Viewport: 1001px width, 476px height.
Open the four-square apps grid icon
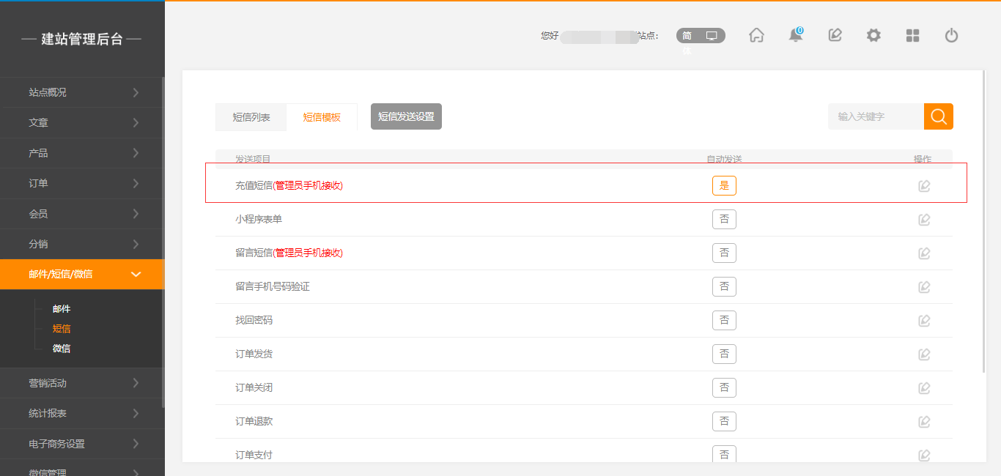pos(912,35)
